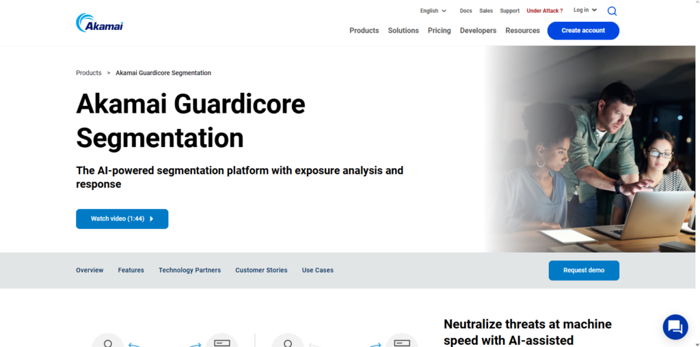Click the Support link

tap(509, 11)
